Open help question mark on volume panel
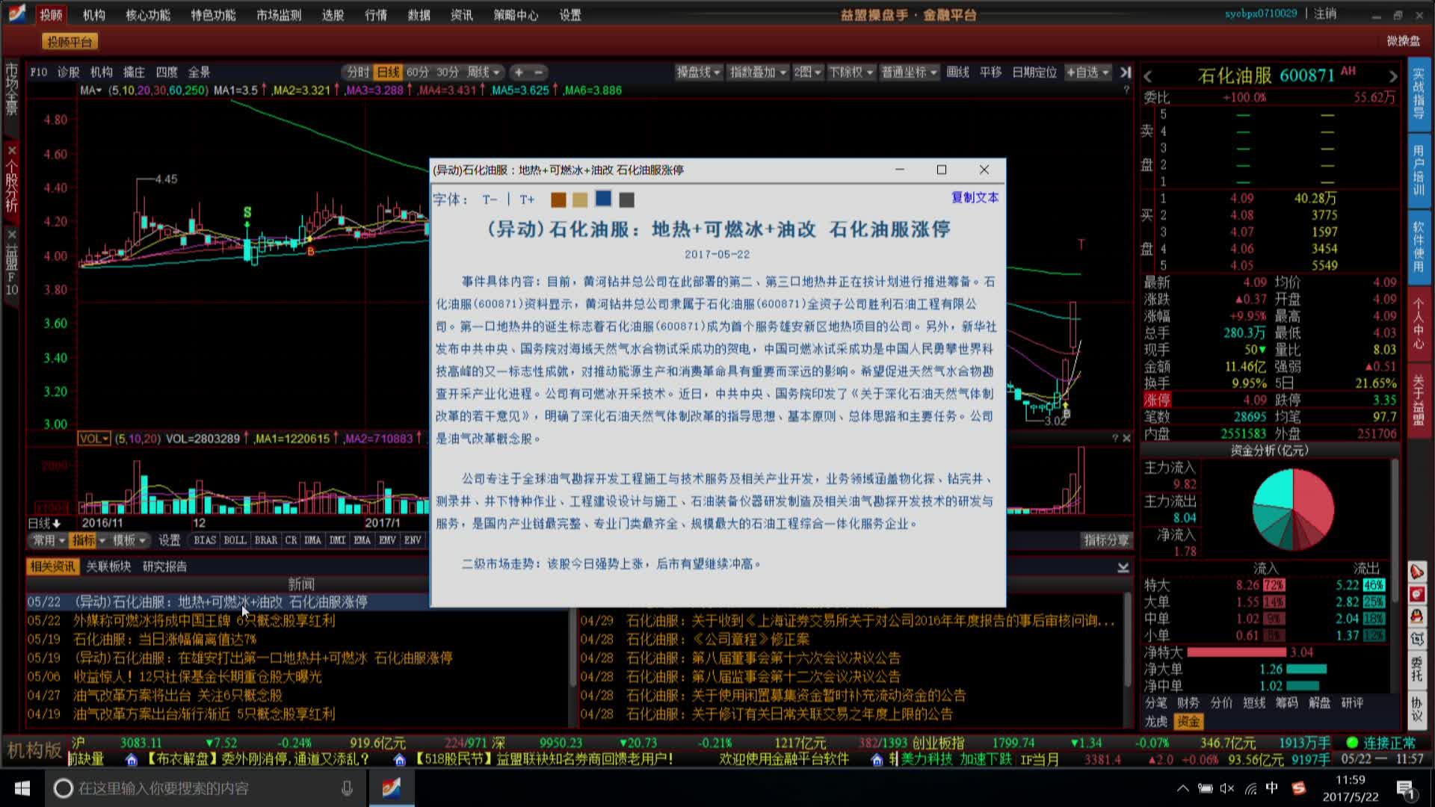This screenshot has width=1435, height=807. (x=1115, y=438)
